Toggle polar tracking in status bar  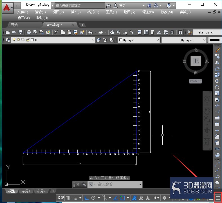point(93,198)
